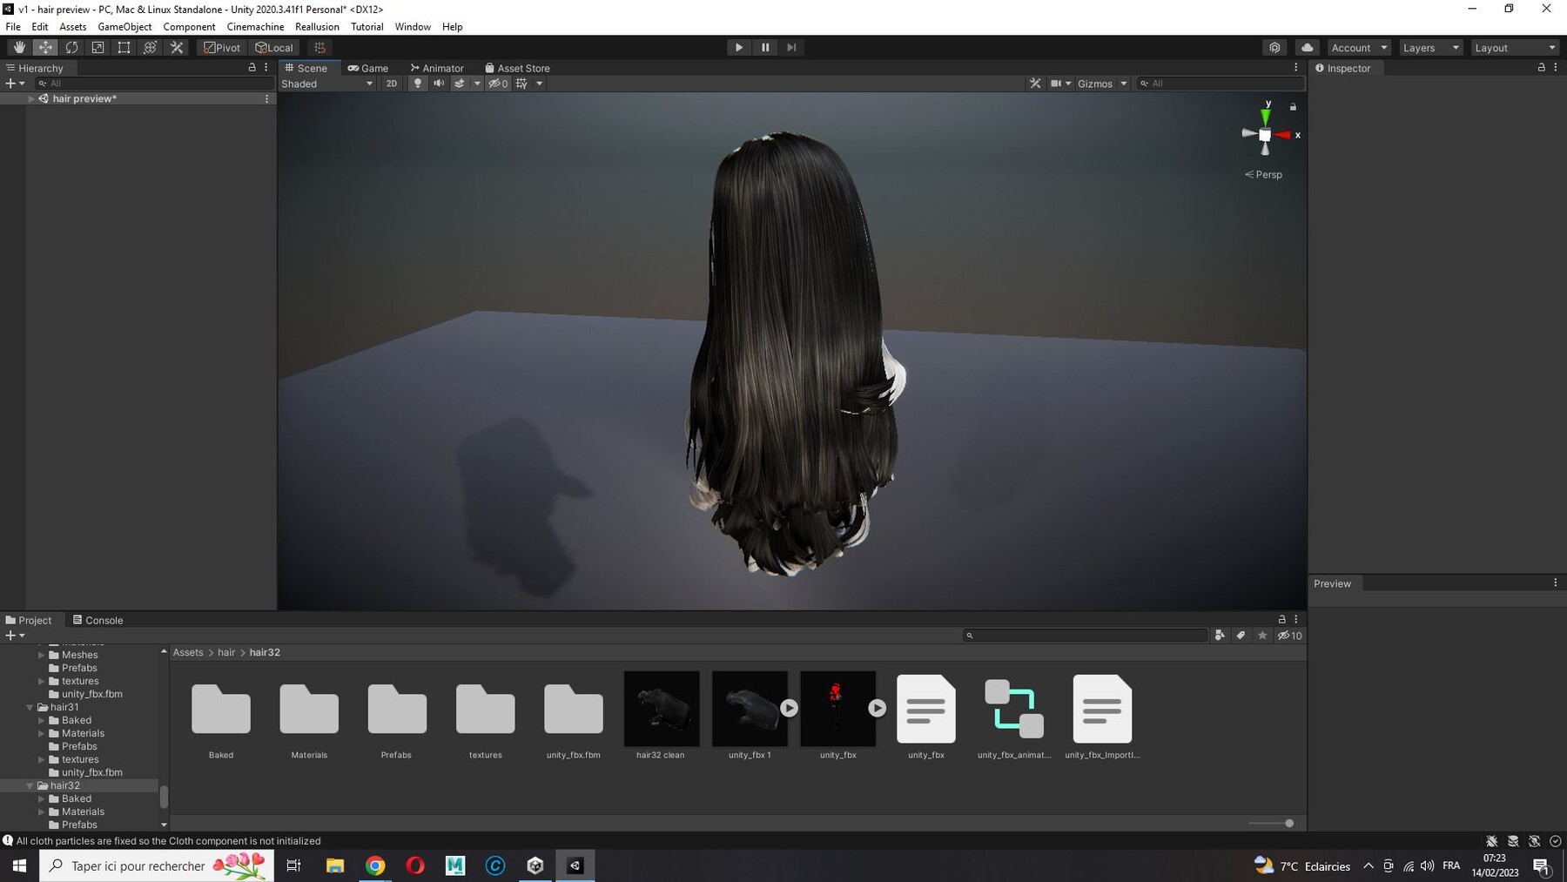
Task: Toggle grid snapping icon in toolbar
Action: (x=319, y=48)
